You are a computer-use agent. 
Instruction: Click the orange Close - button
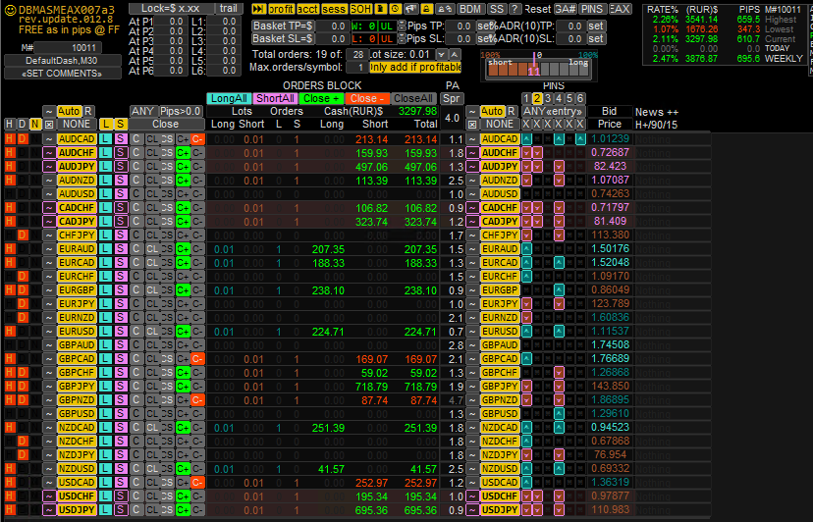pyautogui.click(x=366, y=98)
